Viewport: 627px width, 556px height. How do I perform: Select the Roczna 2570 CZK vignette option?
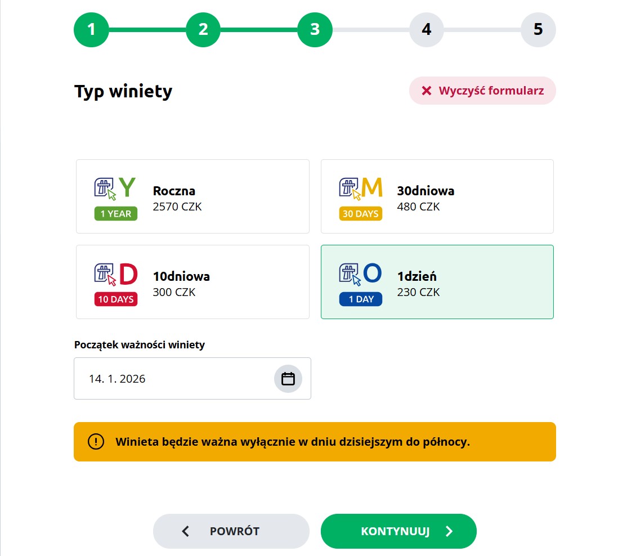[x=192, y=196]
